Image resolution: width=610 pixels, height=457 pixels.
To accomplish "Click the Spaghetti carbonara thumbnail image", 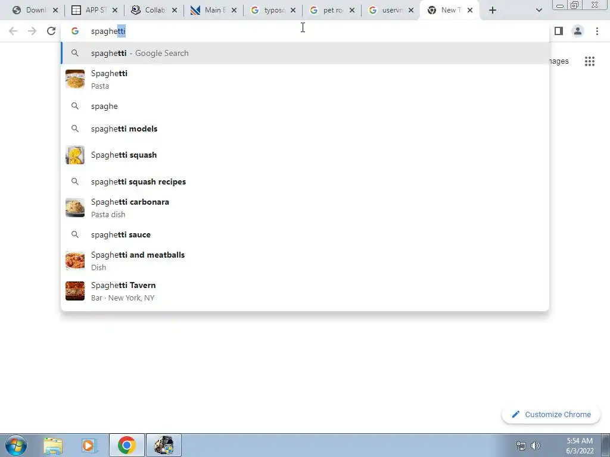I will tap(74, 208).
